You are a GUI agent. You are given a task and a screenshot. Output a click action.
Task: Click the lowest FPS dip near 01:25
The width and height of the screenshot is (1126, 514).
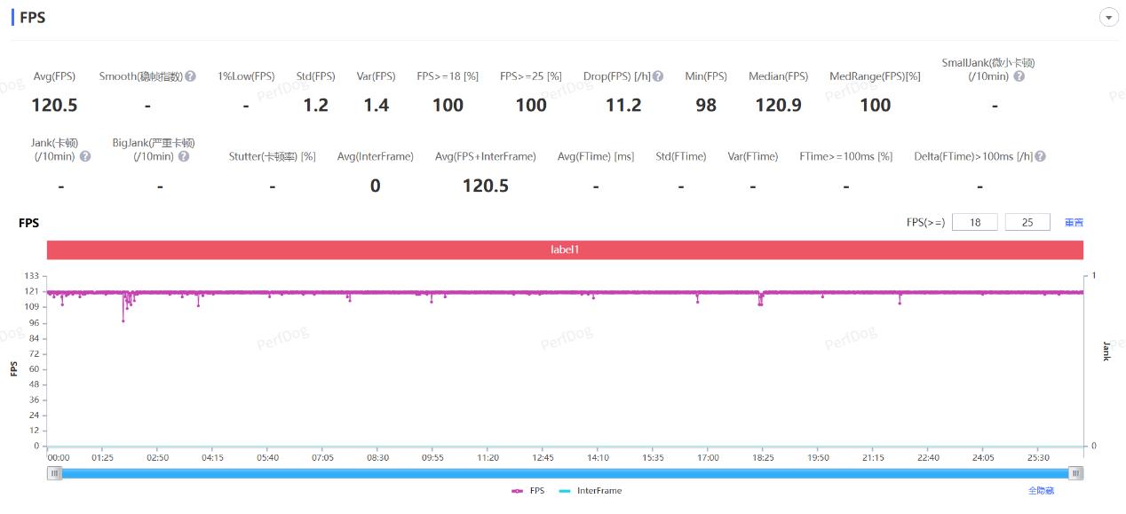pyautogui.click(x=123, y=320)
